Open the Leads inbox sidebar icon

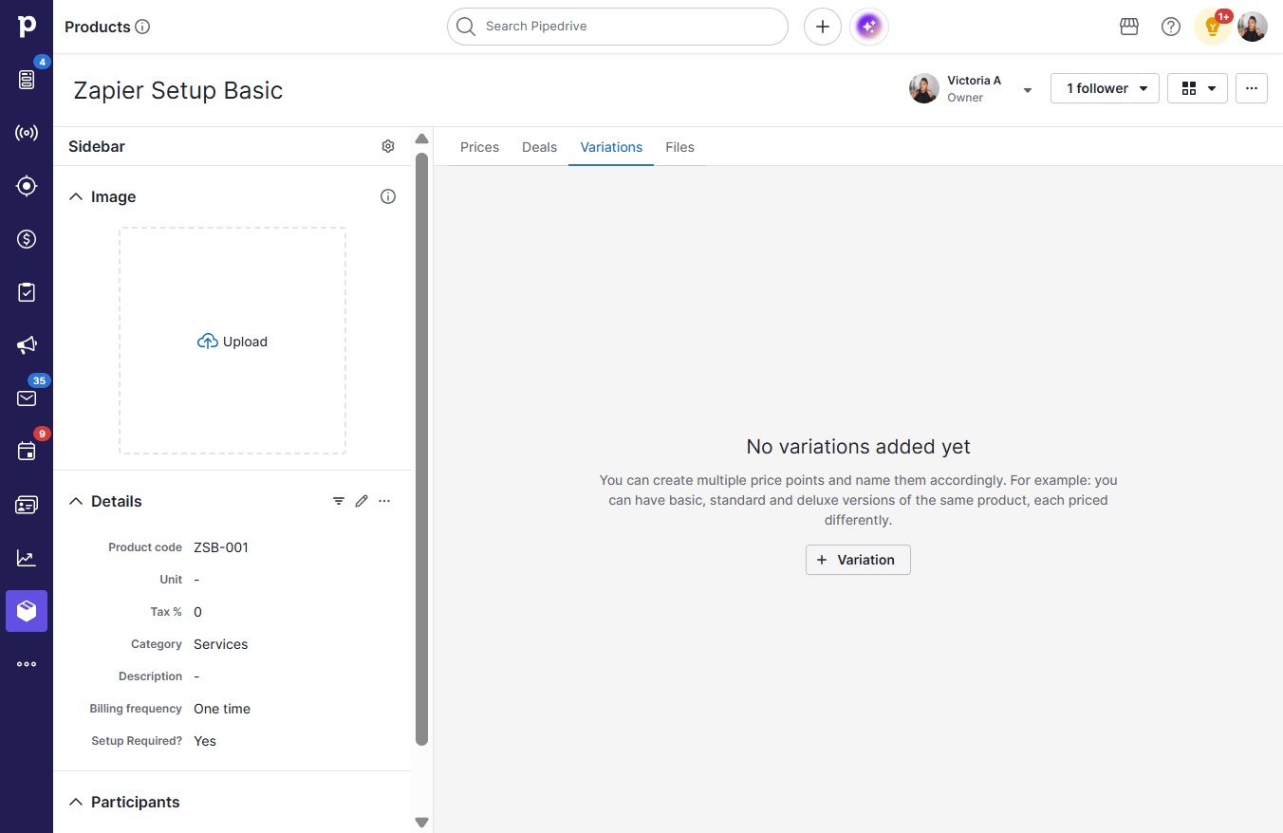[27, 80]
